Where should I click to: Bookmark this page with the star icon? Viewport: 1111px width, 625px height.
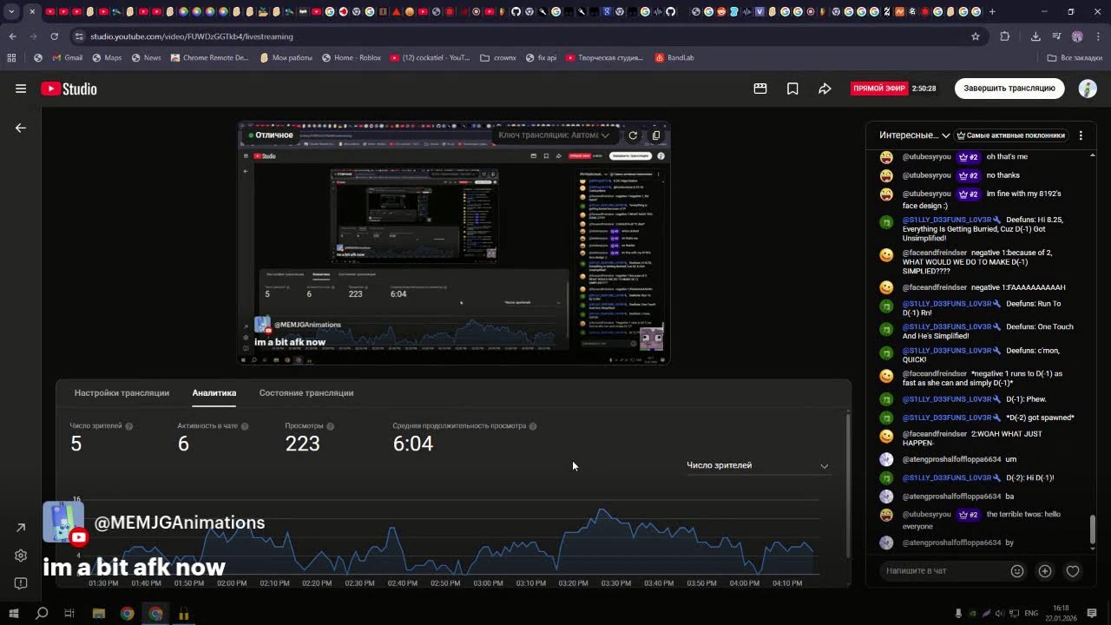[x=976, y=36]
